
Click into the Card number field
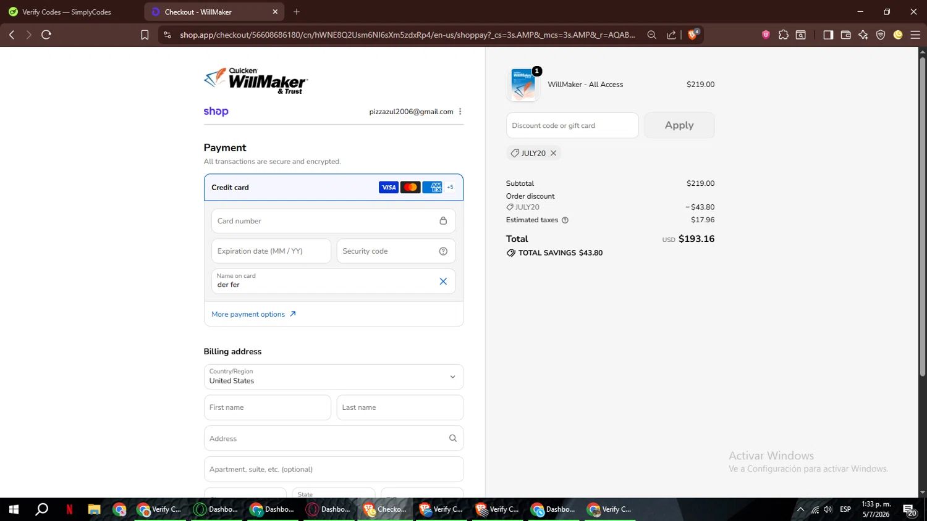(334, 221)
